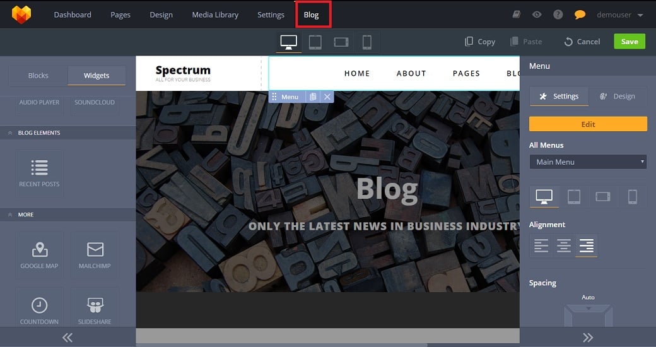
Task: Choose the Countdown widget
Action: pyautogui.click(x=39, y=309)
